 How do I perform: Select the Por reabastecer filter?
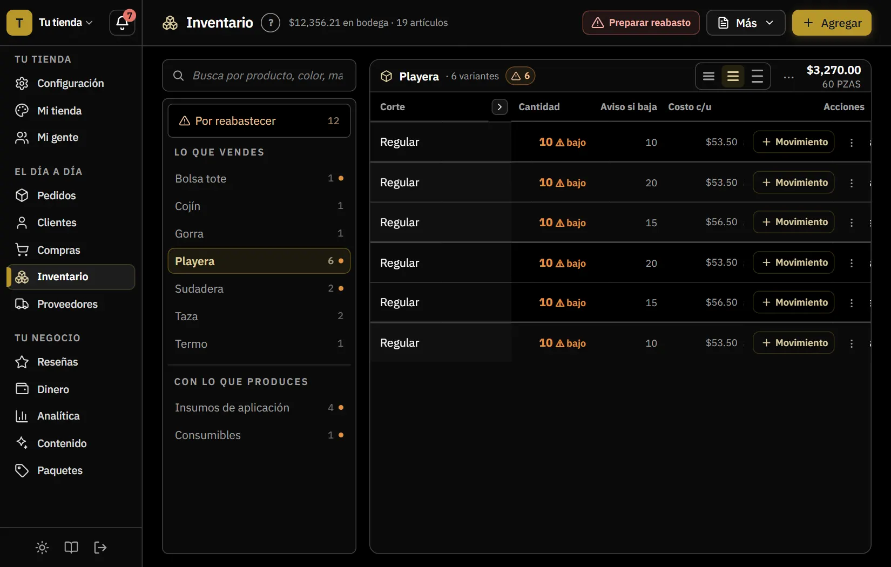point(259,121)
